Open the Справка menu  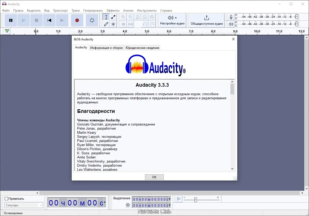166,11
